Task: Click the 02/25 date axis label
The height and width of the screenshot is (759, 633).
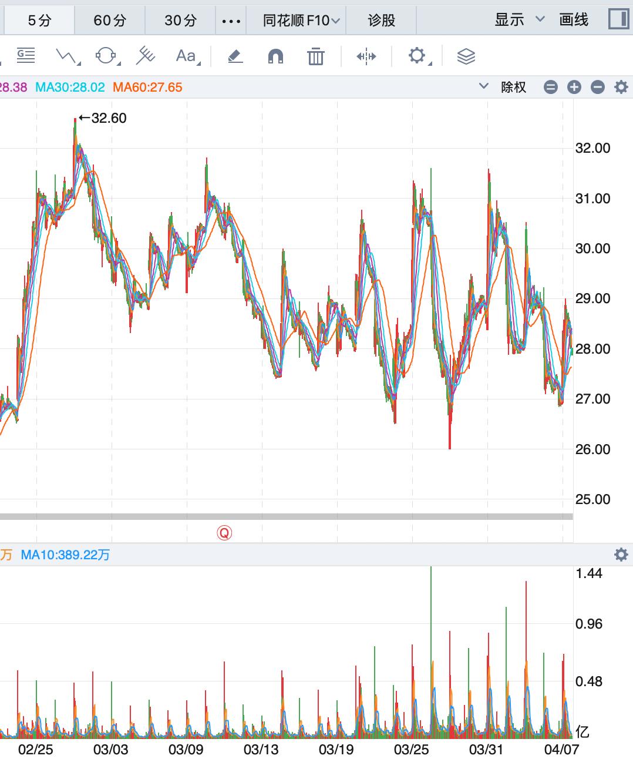Action: point(36,749)
